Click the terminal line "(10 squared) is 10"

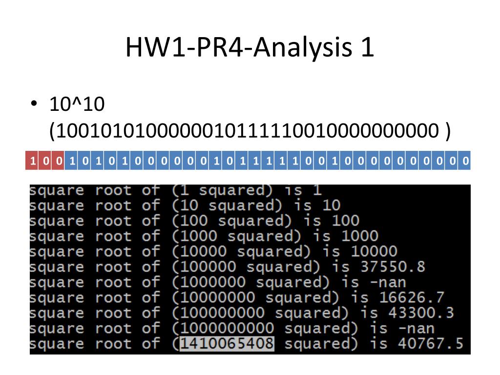tap(185, 206)
